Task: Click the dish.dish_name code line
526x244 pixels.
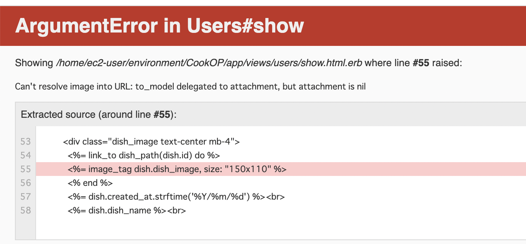Action: pyautogui.click(x=127, y=210)
